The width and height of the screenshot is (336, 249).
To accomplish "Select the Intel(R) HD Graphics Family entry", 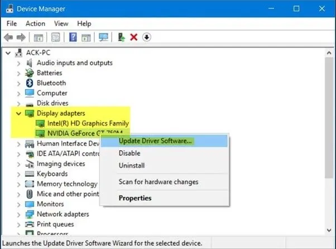I will [x=88, y=123].
